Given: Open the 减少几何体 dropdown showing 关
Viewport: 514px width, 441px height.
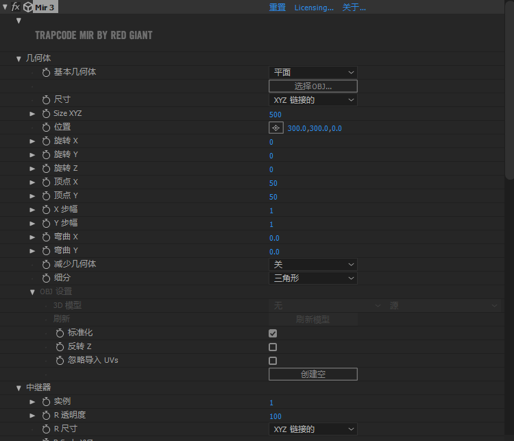Looking at the screenshot, I should tap(313, 265).
